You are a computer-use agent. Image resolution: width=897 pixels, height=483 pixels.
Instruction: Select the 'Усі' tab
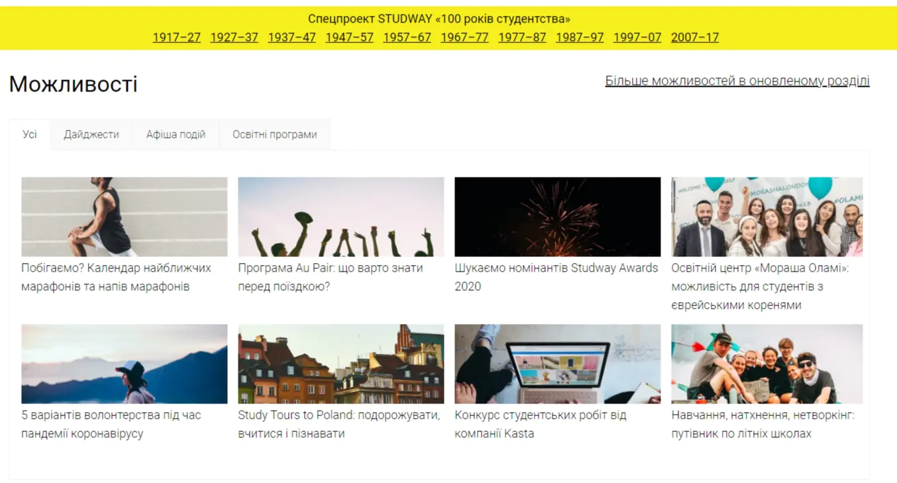pyautogui.click(x=30, y=134)
